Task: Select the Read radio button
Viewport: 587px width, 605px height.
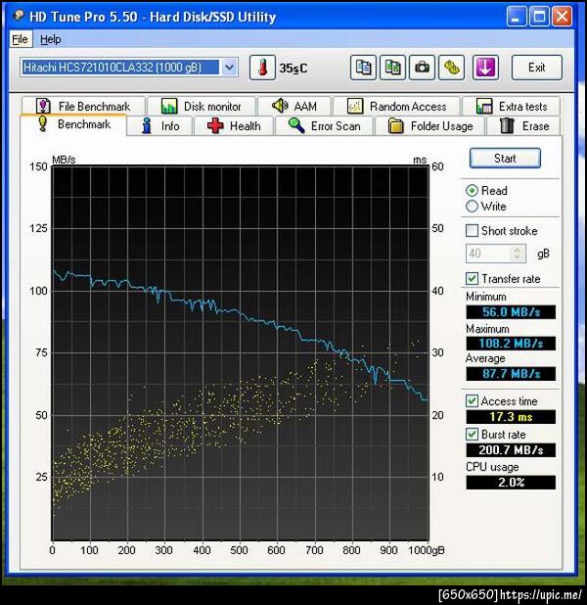Action: coord(472,191)
